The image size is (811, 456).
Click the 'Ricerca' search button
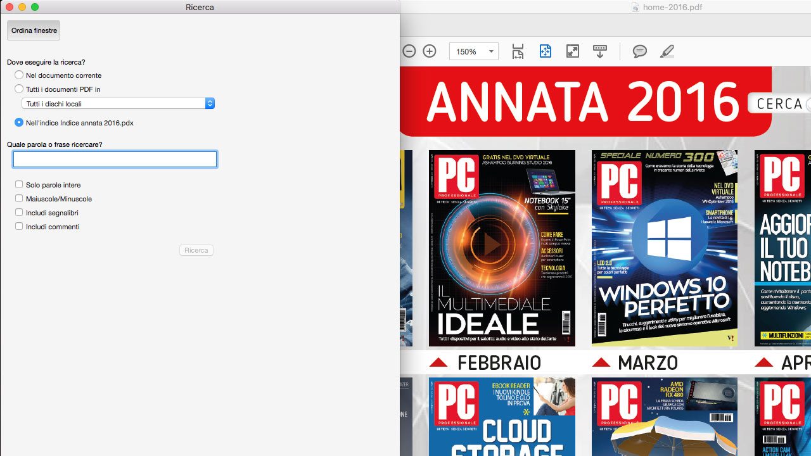(196, 250)
